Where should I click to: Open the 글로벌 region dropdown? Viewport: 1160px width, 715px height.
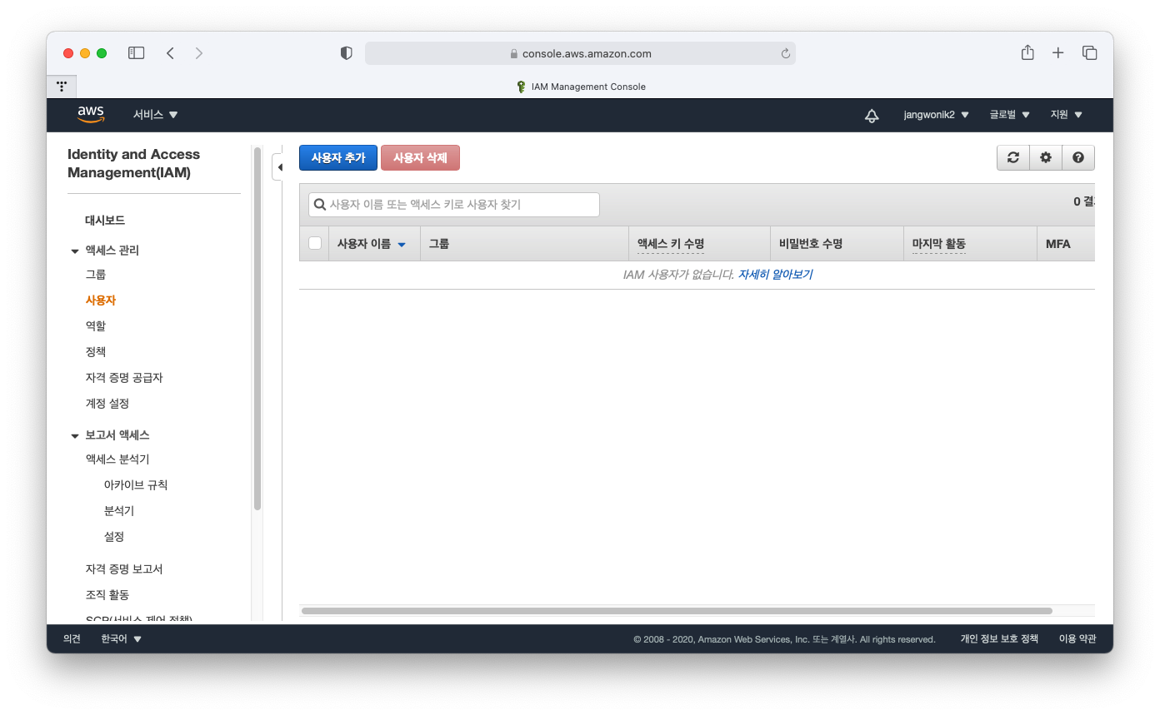[x=1010, y=115]
